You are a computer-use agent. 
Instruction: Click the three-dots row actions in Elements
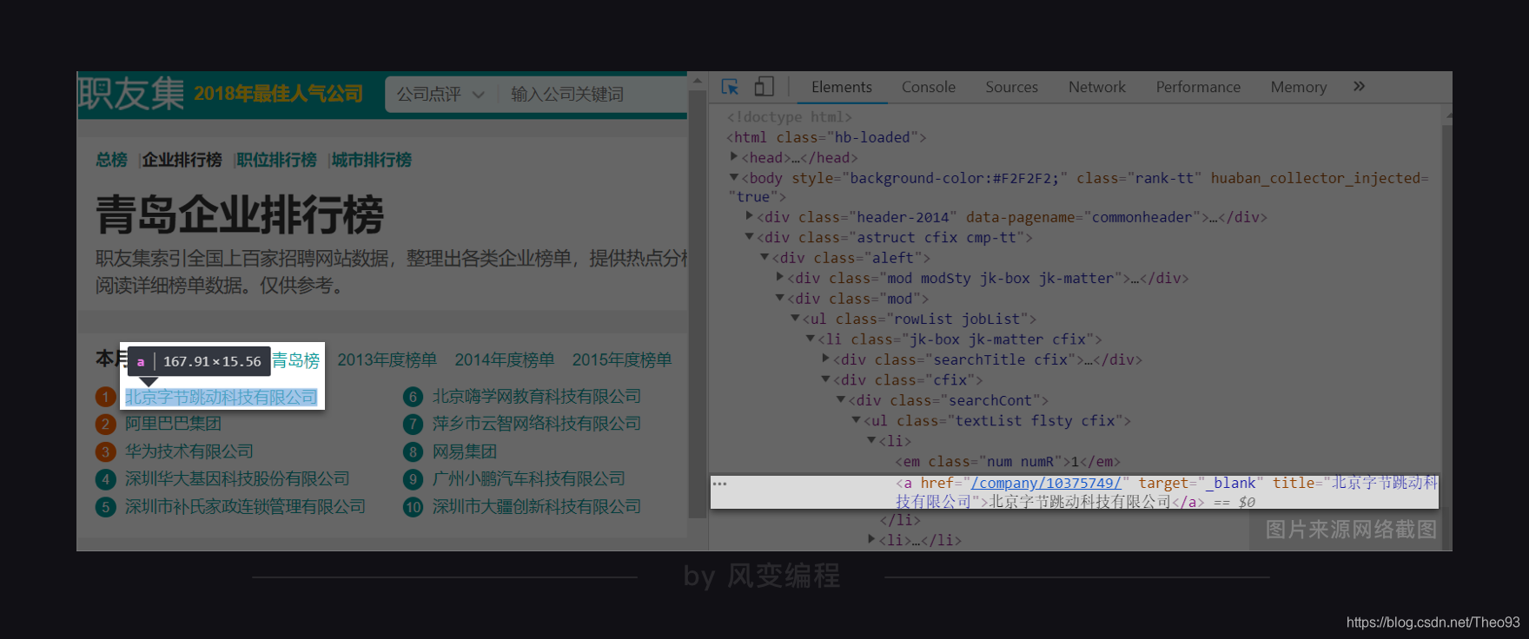(719, 484)
